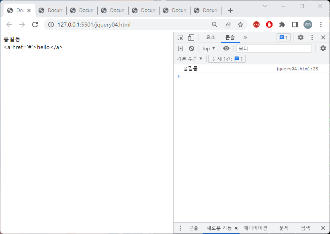The image size is (330, 234).
Task: Close the DevTools panel
Action: tap(323, 37)
